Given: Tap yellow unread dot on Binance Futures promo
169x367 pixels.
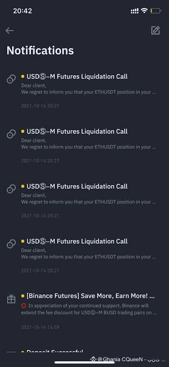Looking at the screenshot, I should 22,296.
